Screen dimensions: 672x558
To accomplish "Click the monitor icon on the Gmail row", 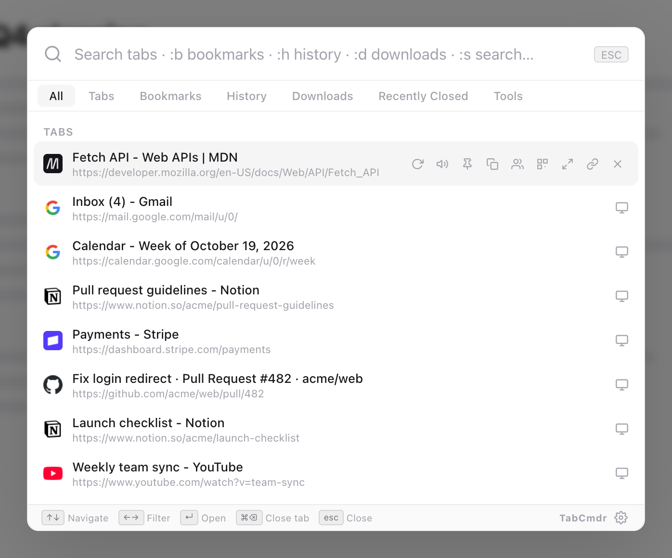I will 622,208.
